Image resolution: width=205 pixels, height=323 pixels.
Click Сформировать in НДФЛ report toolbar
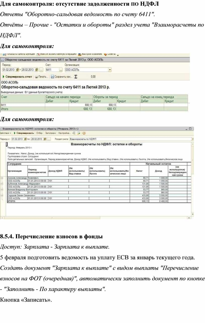[24, 133]
